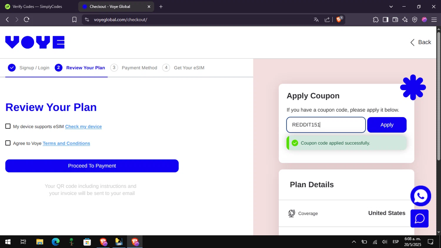Open the browser main menu

coord(434,20)
